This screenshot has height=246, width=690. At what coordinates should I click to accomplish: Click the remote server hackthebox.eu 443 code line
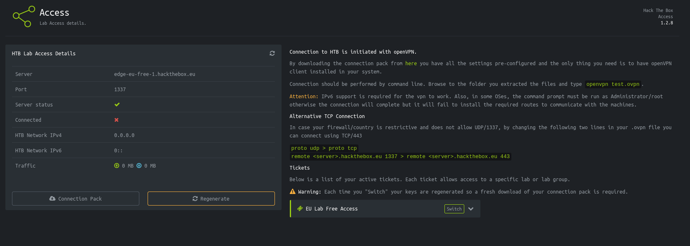point(400,156)
